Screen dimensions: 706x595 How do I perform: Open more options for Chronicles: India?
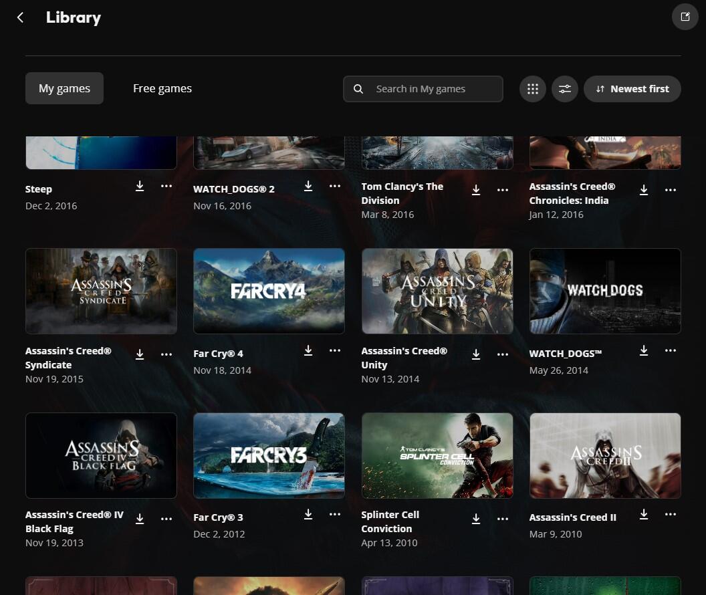click(x=671, y=190)
